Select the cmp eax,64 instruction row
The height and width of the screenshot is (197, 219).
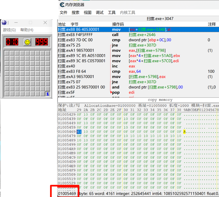[138, 72]
